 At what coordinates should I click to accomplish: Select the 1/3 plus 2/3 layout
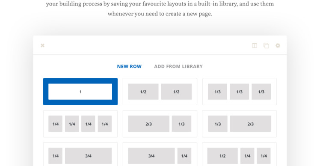tap(240, 124)
